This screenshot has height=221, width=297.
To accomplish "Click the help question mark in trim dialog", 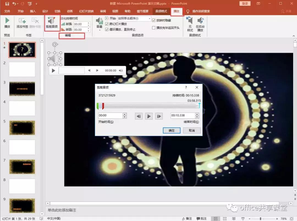I will pos(186,87).
